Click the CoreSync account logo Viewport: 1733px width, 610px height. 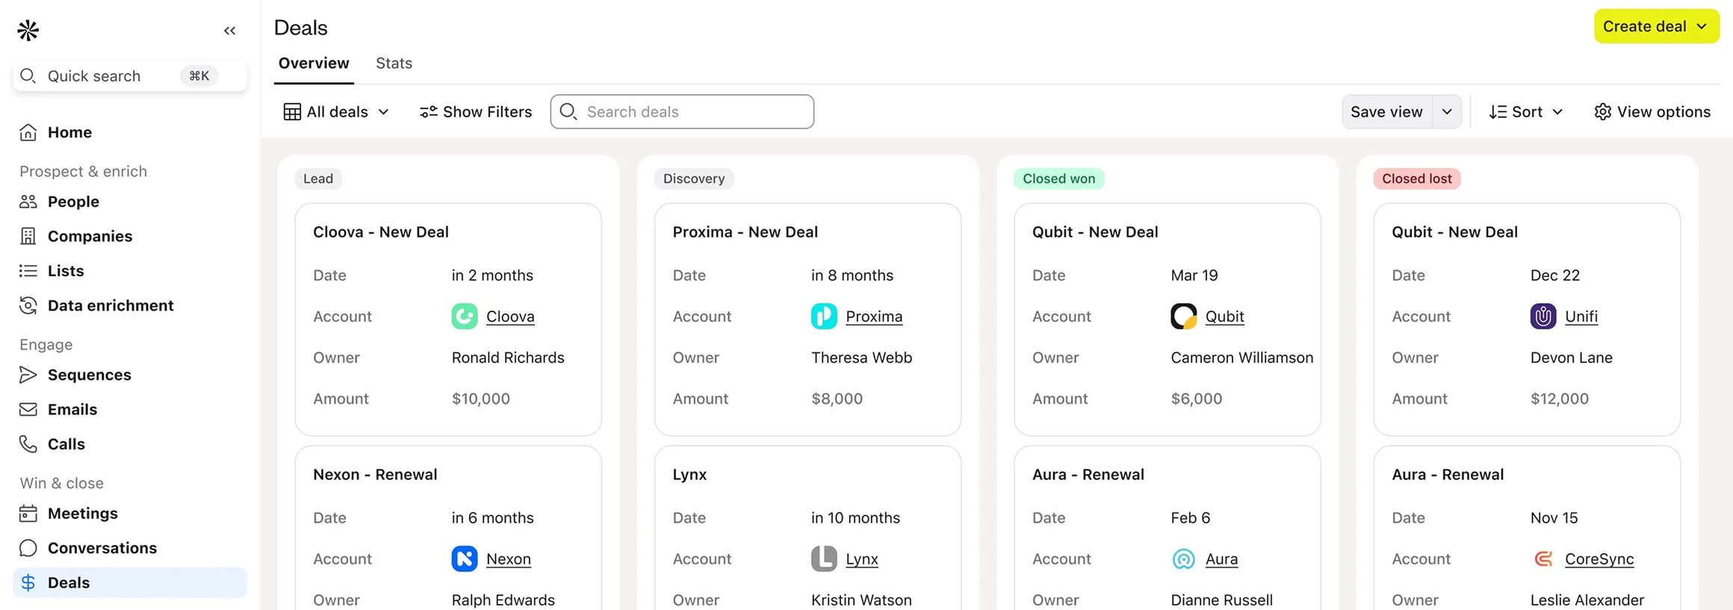pyautogui.click(x=1543, y=559)
